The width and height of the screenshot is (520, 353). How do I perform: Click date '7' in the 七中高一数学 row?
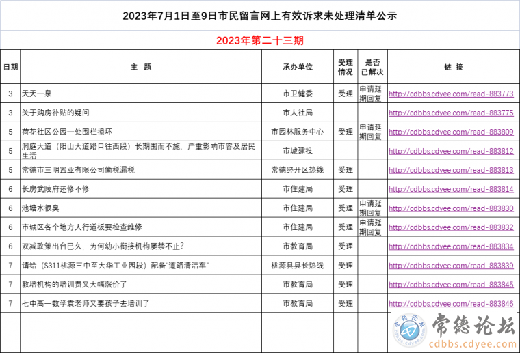point(10,303)
